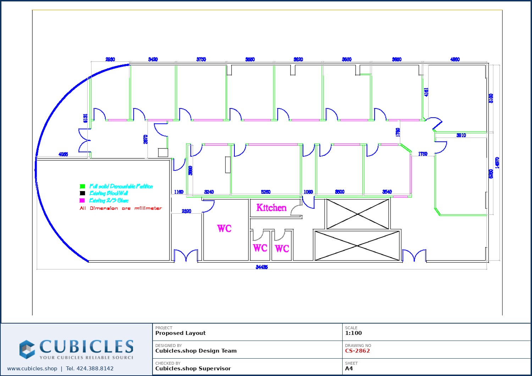Open the www.cubicles.shop website link
The image size is (532, 376).
pyautogui.click(x=32, y=369)
